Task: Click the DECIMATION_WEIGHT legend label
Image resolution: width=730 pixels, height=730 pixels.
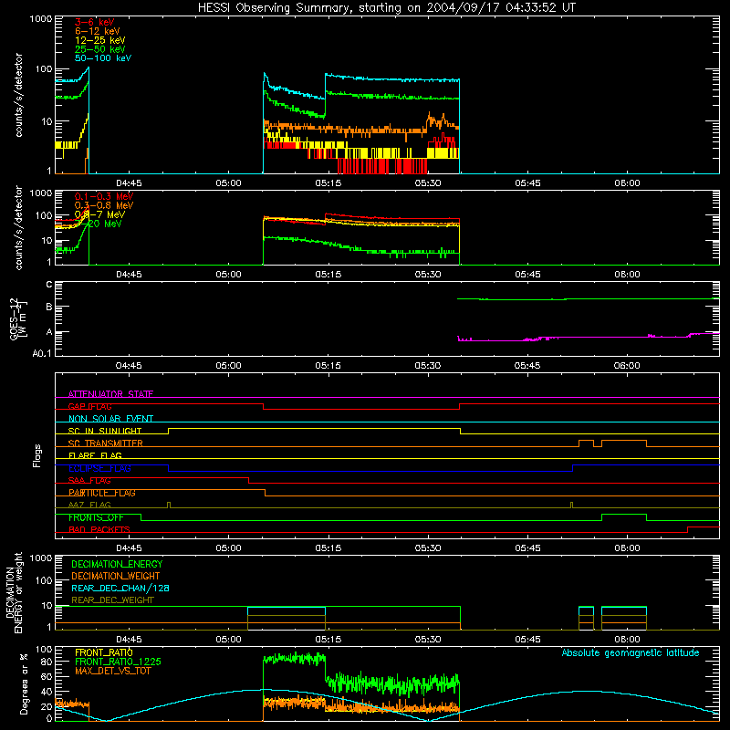Action: click(x=116, y=576)
